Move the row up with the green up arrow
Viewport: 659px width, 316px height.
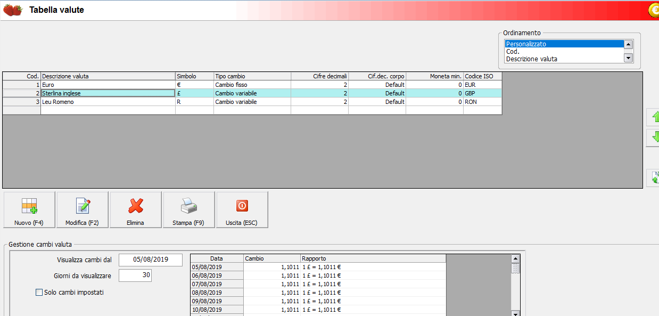[x=653, y=118]
